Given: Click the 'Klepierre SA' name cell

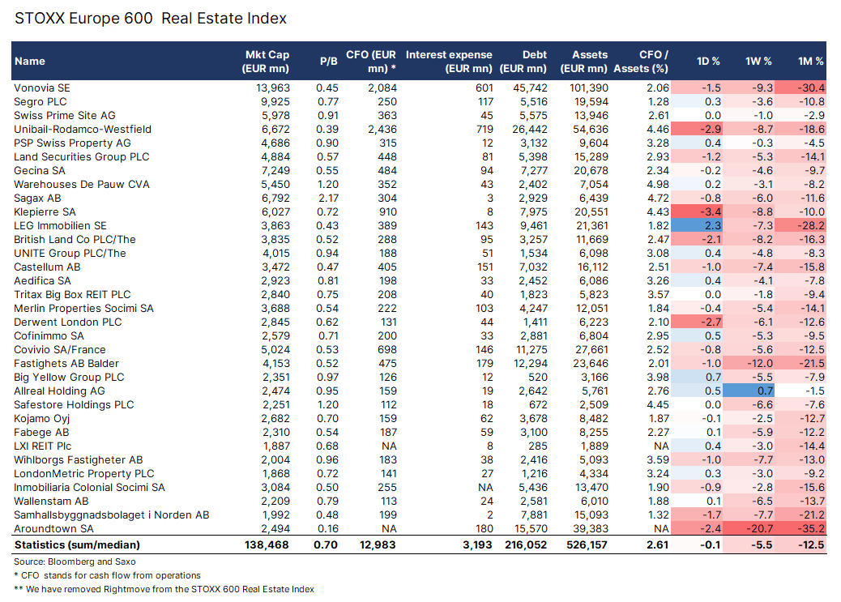Looking at the screenshot, I should click(45, 212).
